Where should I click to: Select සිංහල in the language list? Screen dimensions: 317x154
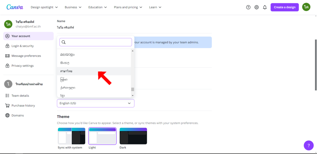tap(94, 63)
